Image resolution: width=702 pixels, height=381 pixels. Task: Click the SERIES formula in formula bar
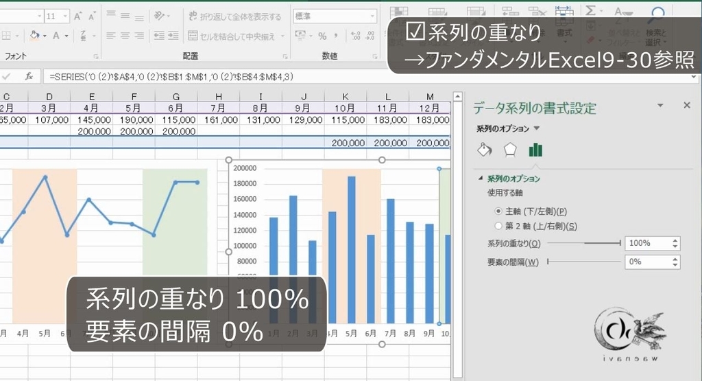point(171,77)
